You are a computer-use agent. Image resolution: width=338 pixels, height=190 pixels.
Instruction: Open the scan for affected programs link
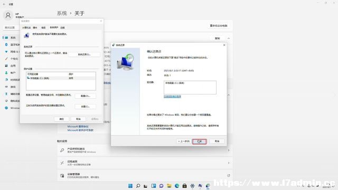[172, 97]
